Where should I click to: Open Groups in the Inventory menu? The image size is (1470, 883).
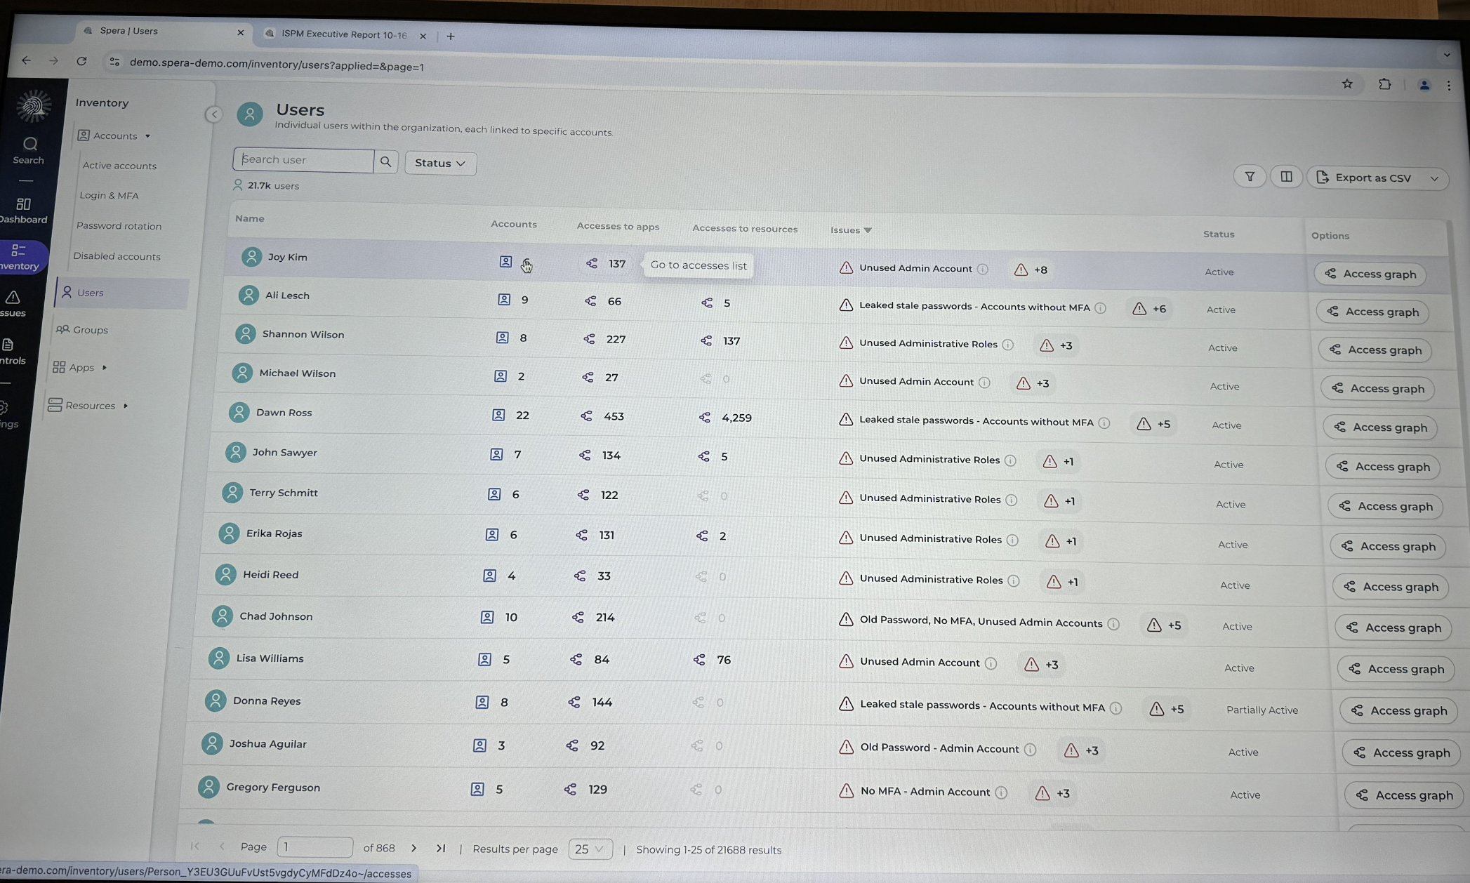coord(91,330)
